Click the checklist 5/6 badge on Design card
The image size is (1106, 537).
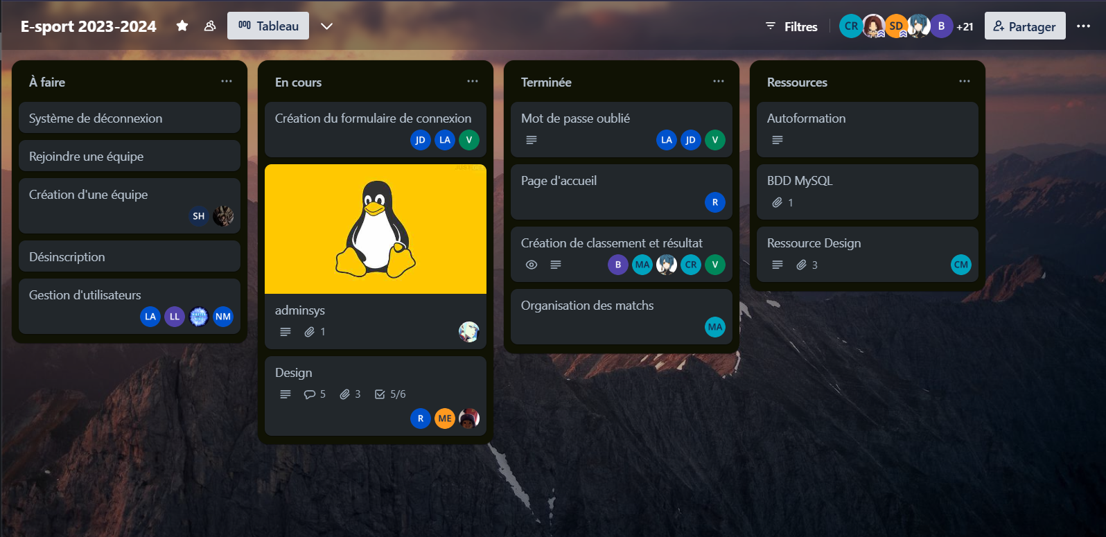[x=390, y=394]
